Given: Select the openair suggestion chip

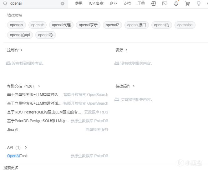Looking at the screenshot, I should point(38,25).
